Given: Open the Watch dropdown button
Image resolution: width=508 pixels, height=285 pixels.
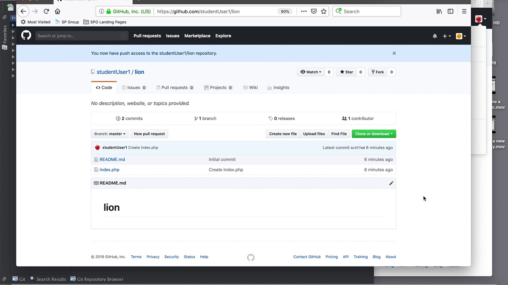Looking at the screenshot, I should (311, 72).
